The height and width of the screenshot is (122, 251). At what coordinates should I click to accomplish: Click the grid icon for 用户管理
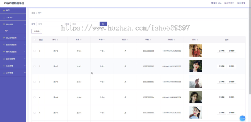tap(4, 24)
